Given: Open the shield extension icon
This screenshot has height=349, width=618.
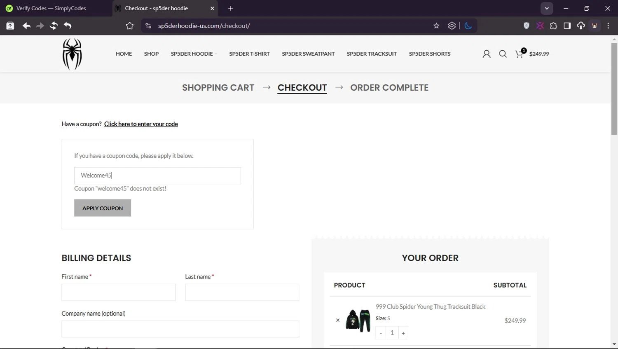Looking at the screenshot, I should (526, 26).
